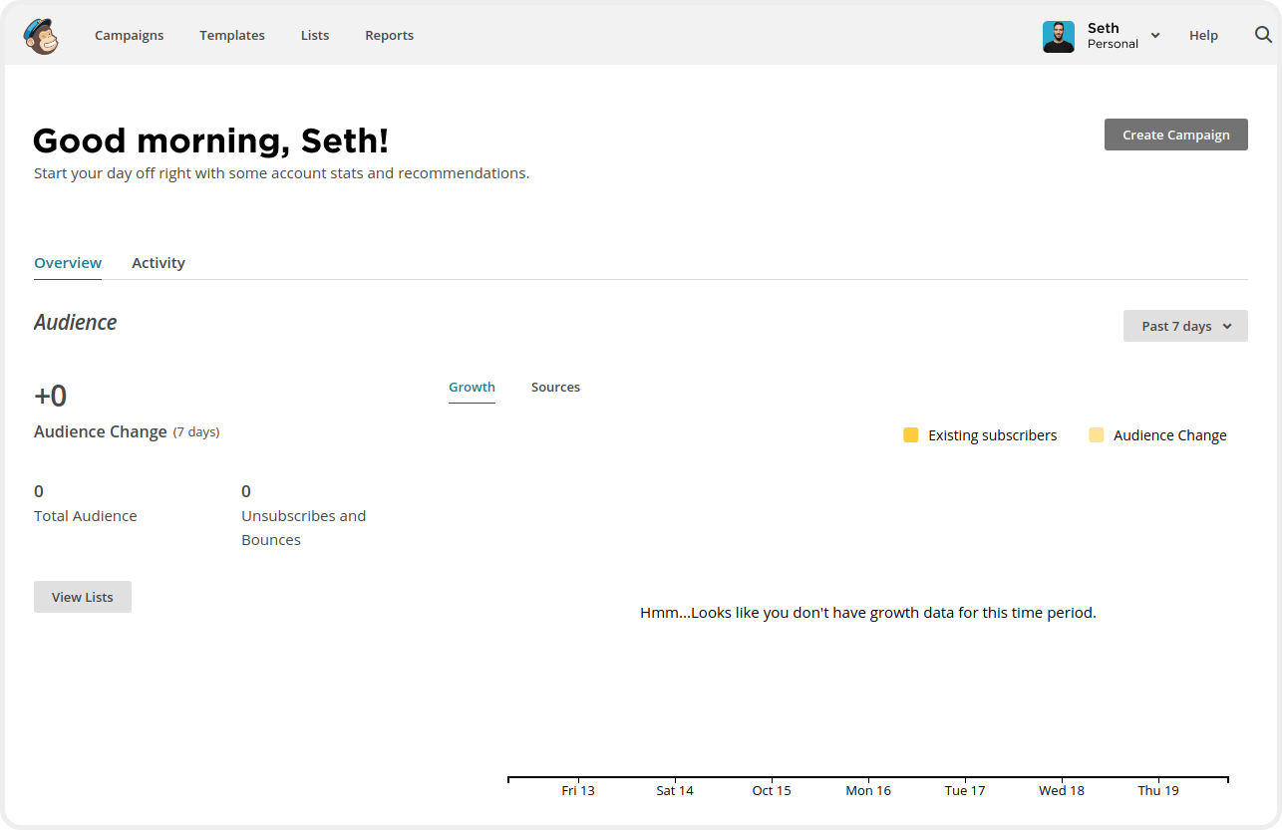Click Seth's profile avatar photo
This screenshot has height=830, width=1282.
pyautogui.click(x=1059, y=37)
